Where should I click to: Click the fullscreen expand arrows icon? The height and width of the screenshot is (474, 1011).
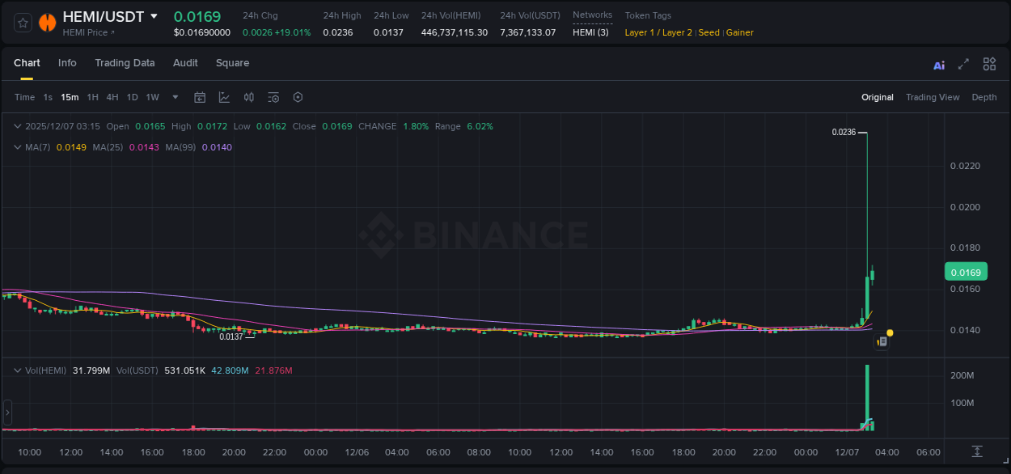pos(963,64)
